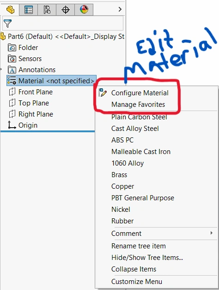Select the DimXpertManager crosshair tab icon
219x290 pixels.
[x=66, y=10]
